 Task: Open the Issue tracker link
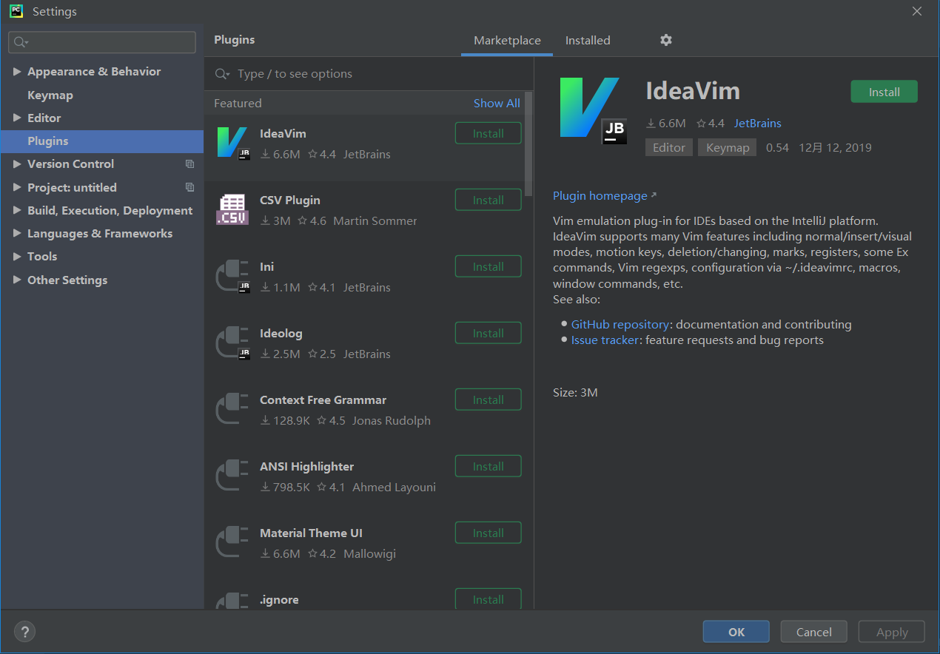[x=605, y=340]
